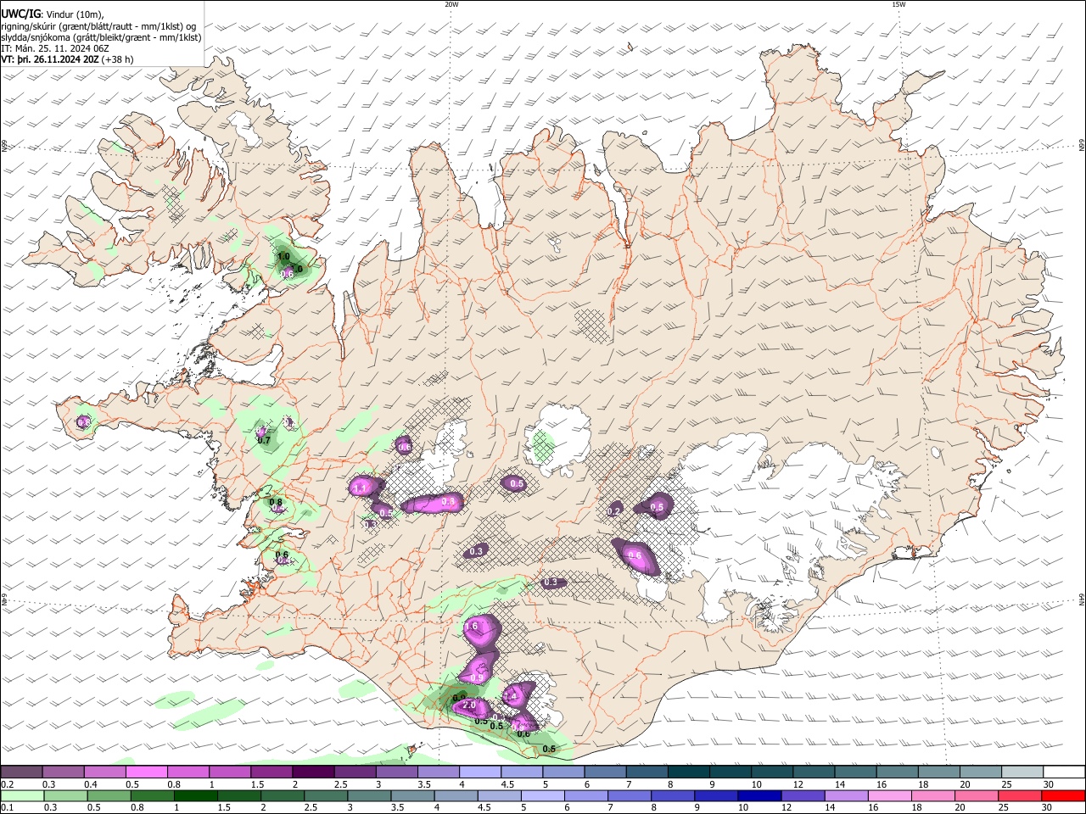Click the '0.1' label on rain scale
Viewport: 1086px width, 814px height.
(7, 808)
